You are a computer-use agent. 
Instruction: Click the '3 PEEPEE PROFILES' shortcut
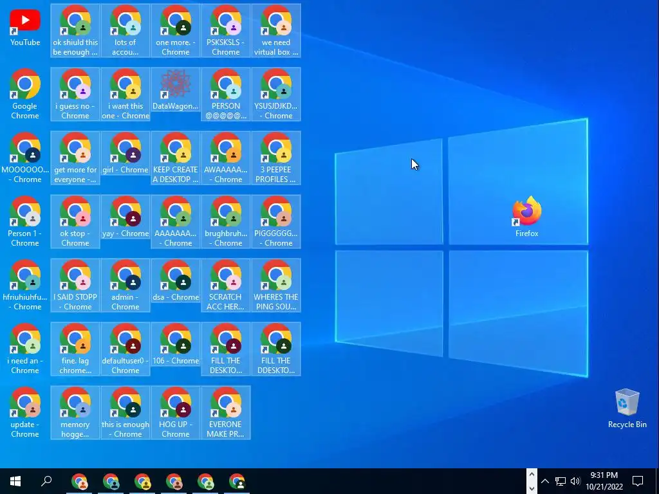pos(275,158)
